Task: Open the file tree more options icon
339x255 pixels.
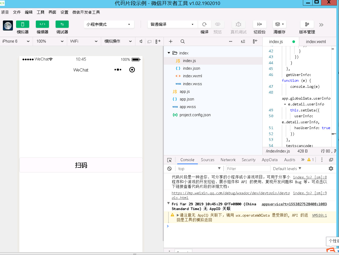Action: pyautogui.click(x=231, y=41)
